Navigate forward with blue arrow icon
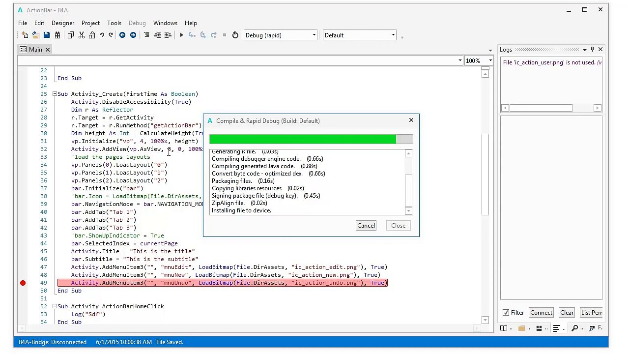This screenshot has height=354, width=629. pos(133,35)
